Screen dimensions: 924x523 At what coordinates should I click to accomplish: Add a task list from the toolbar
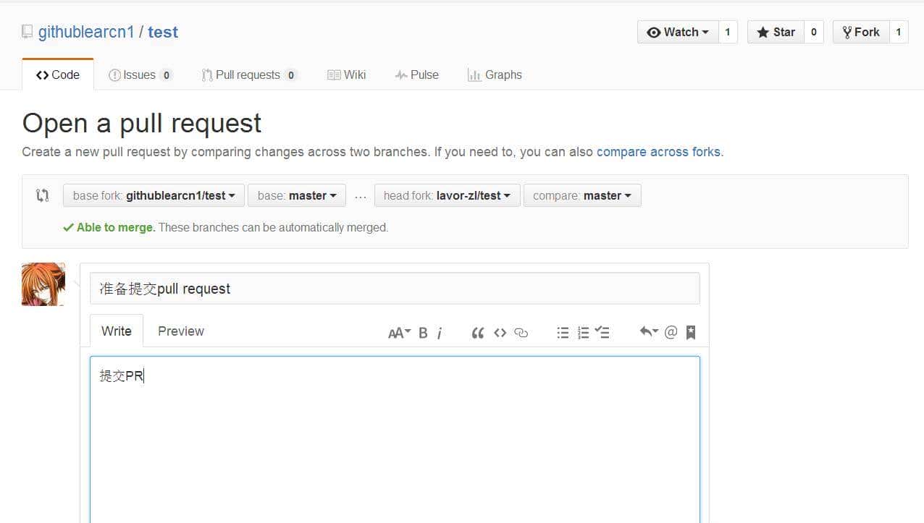click(x=602, y=333)
